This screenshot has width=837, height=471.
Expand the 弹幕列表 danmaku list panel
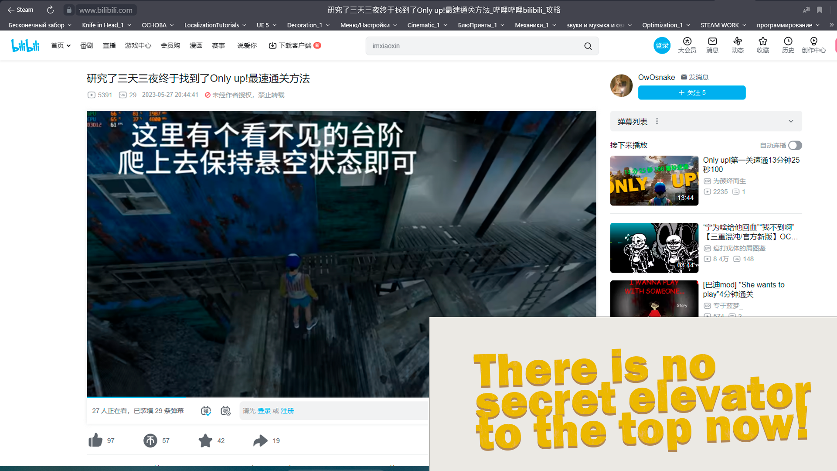(790, 121)
